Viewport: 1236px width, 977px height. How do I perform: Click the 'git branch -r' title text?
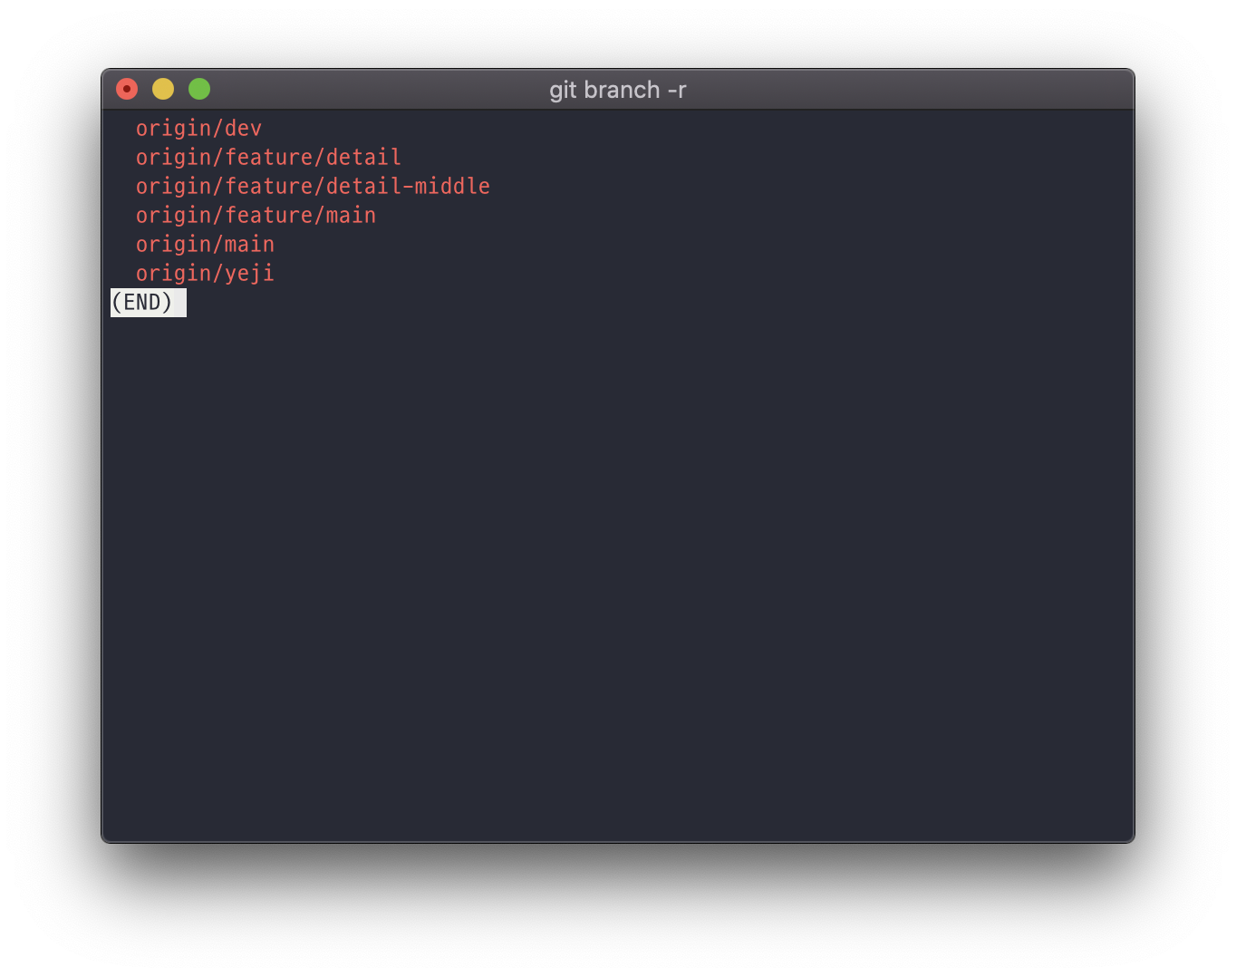[618, 90]
